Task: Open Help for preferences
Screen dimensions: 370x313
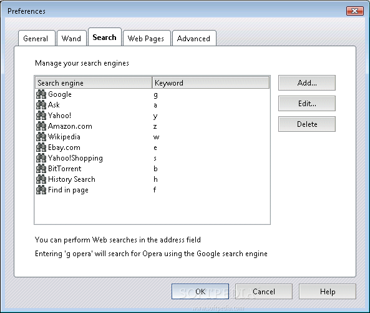Action: click(x=328, y=292)
